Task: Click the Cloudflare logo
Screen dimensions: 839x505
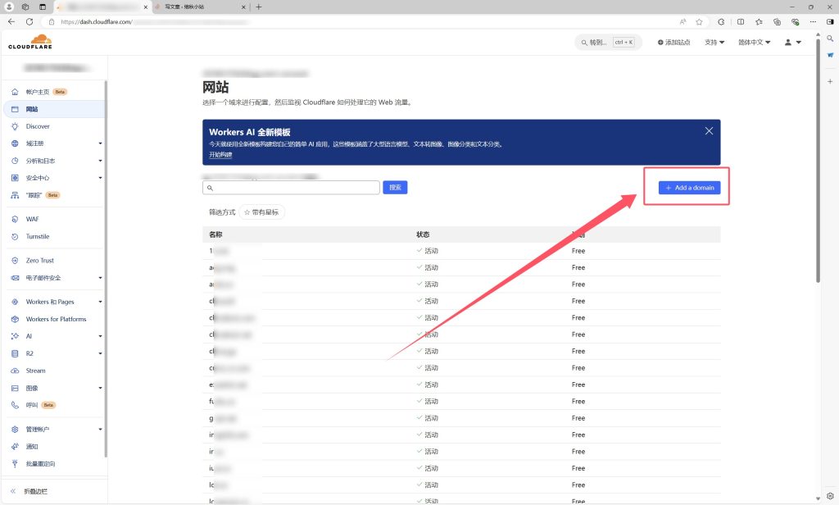Action: pyautogui.click(x=30, y=42)
